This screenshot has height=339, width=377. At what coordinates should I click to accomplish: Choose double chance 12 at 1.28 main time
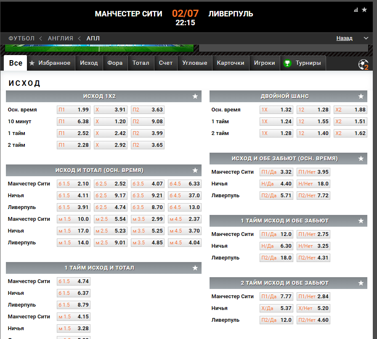[x=313, y=110]
